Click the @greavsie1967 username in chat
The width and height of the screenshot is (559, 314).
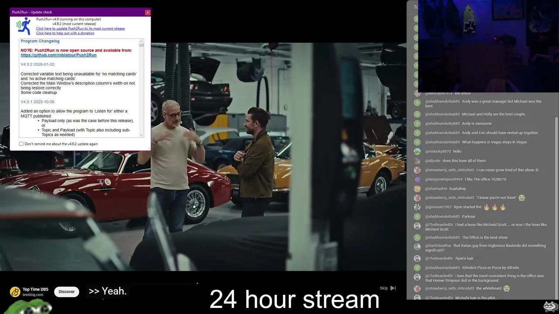438,207
